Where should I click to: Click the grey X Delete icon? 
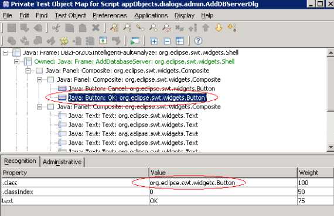tap(96, 28)
